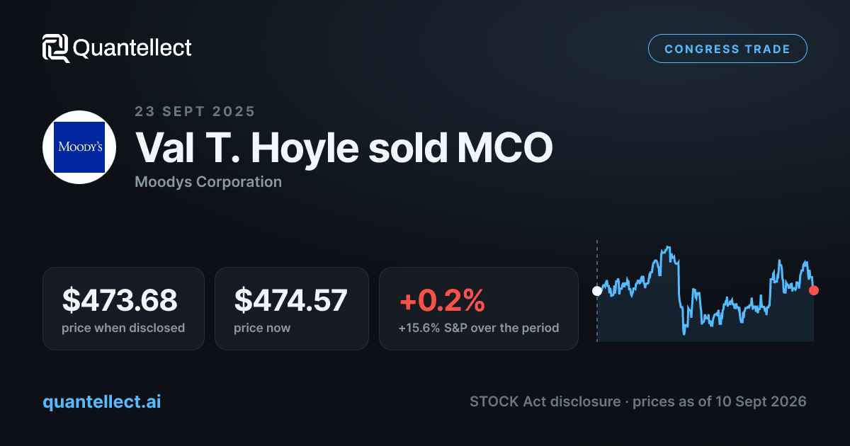Click the $474.57 price now card
Viewport: 850px width, 446px height.
point(292,309)
